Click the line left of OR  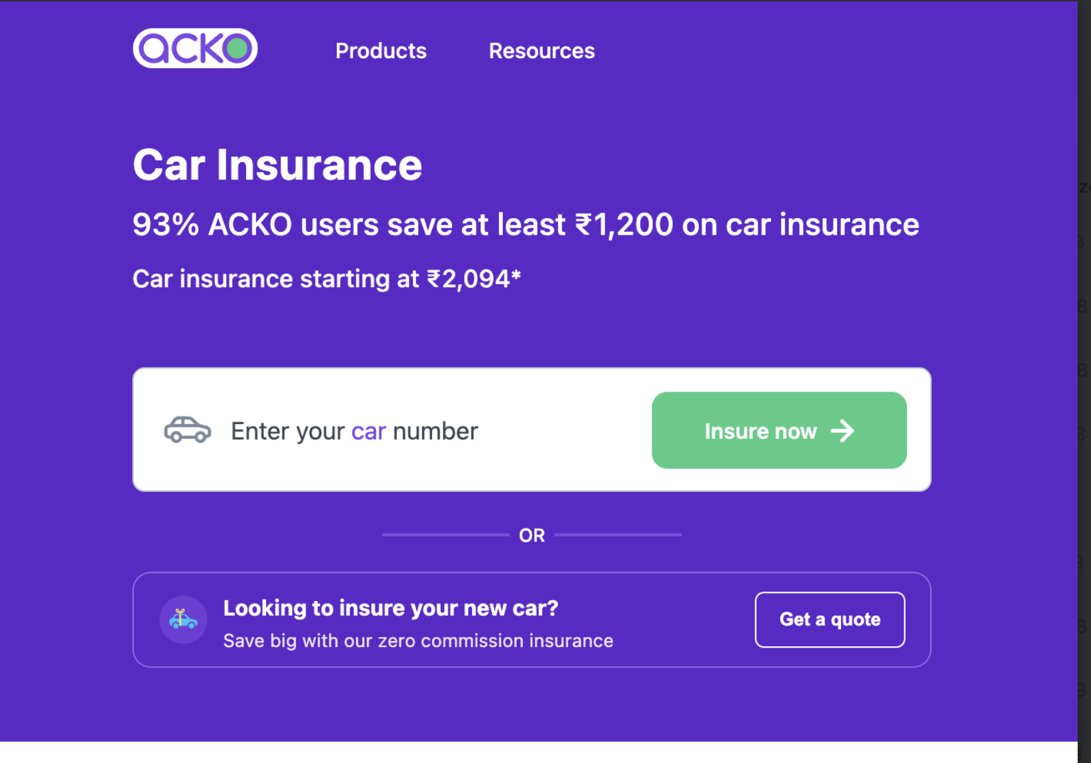pyautogui.click(x=445, y=535)
